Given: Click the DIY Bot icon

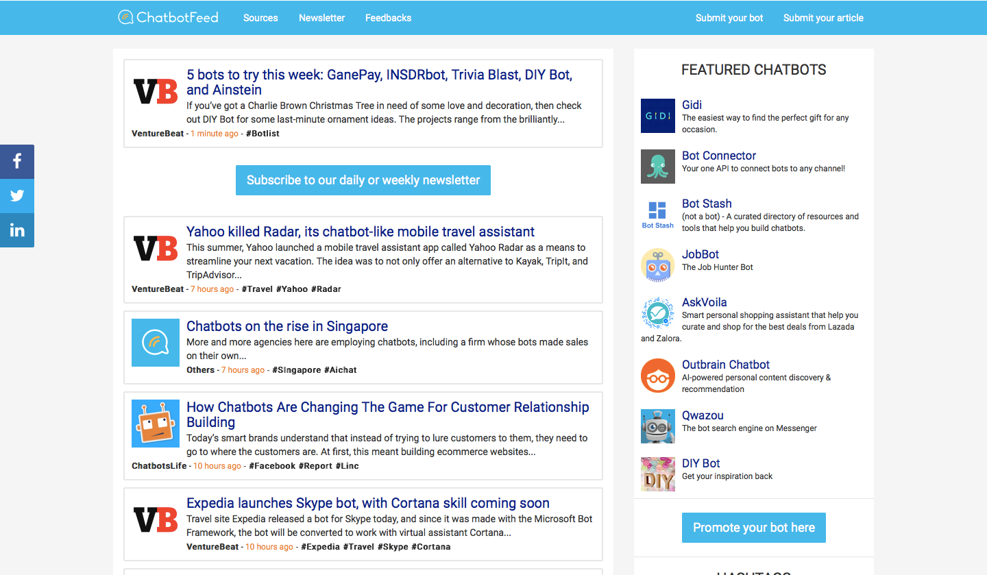Looking at the screenshot, I should pyautogui.click(x=657, y=474).
